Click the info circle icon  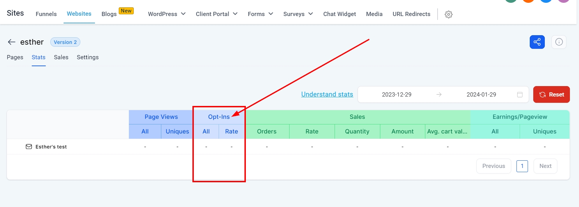tap(559, 42)
